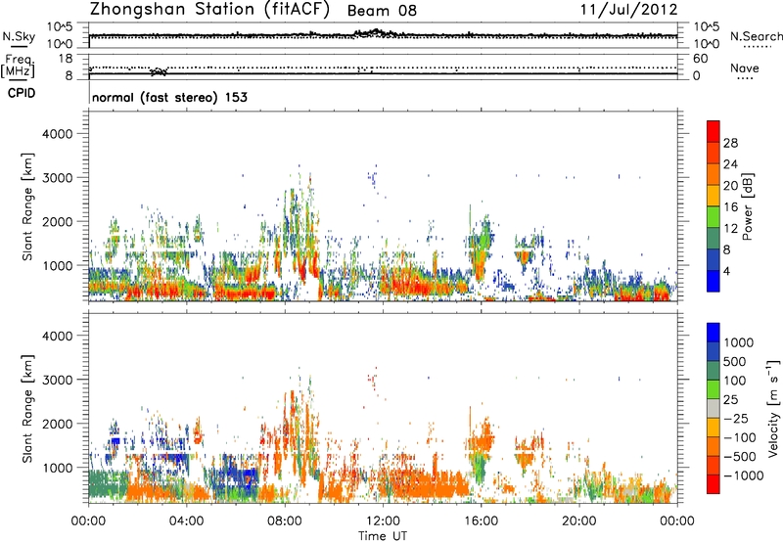Click the date '11/Jul/2012'
The image size is (783, 542).
click(628, 10)
